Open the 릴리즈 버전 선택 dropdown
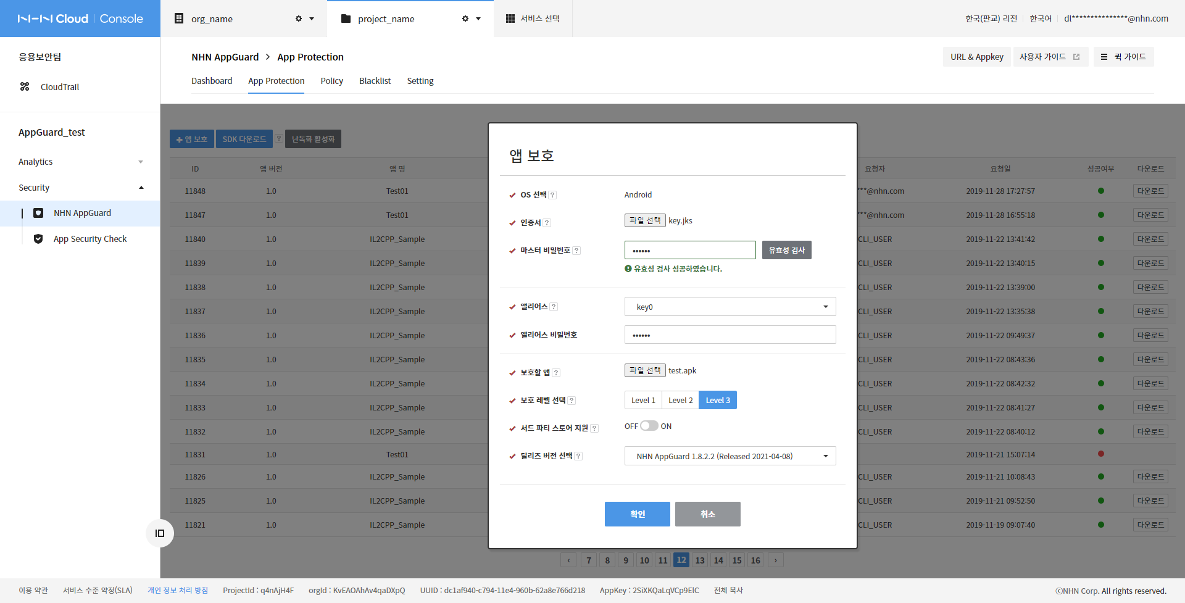 click(730, 456)
